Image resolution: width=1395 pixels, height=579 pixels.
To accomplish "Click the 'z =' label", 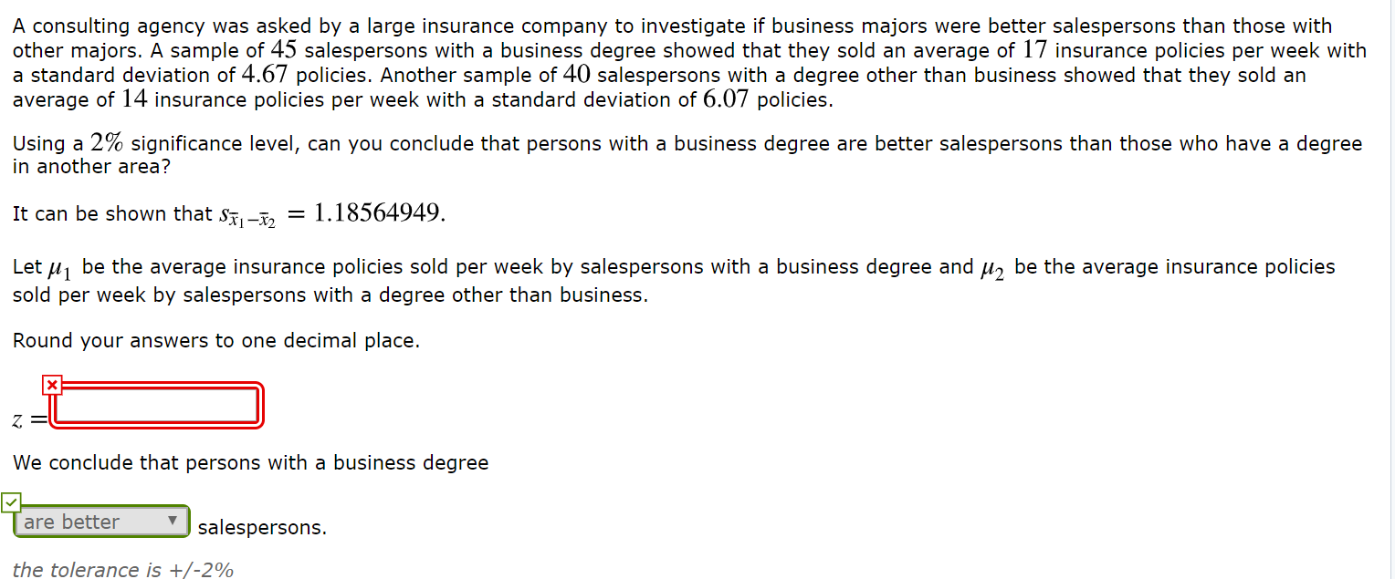I will click(x=29, y=420).
